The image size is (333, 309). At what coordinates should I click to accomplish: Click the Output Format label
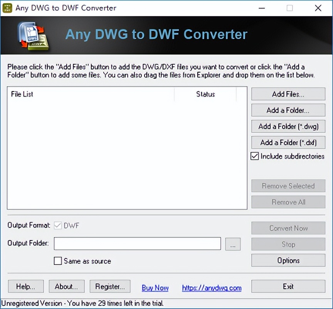[29, 225]
